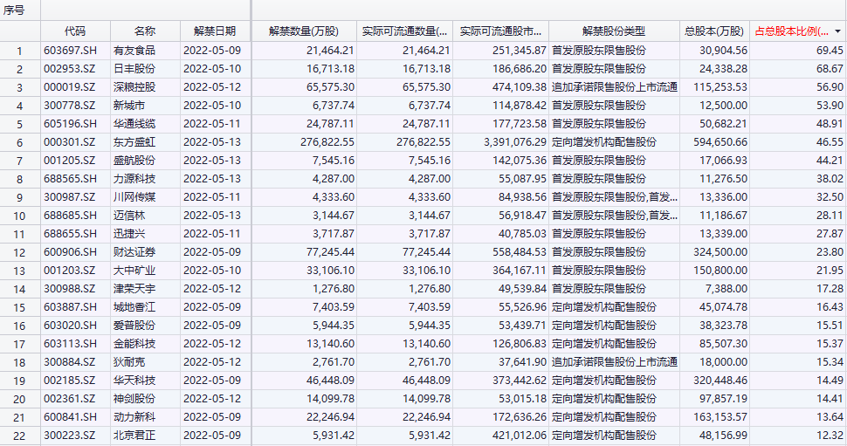Sort by the 名称 column header
The height and width of the screenshot is (446, 847).
[145, 31]
